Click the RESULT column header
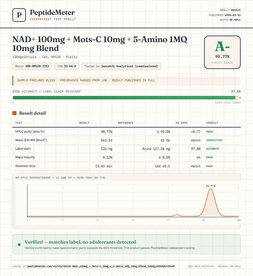Screen dimensions: 253x276 coord(84,123)
